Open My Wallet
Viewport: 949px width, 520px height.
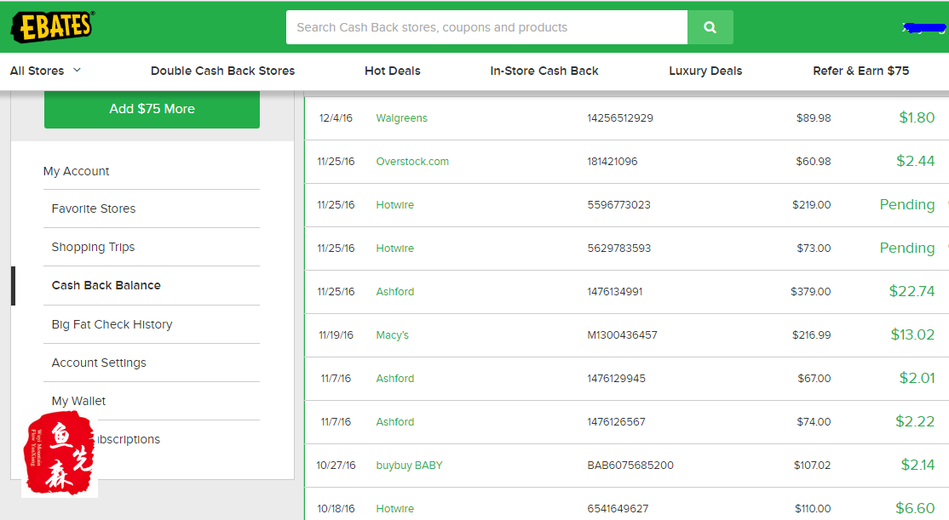78,401
